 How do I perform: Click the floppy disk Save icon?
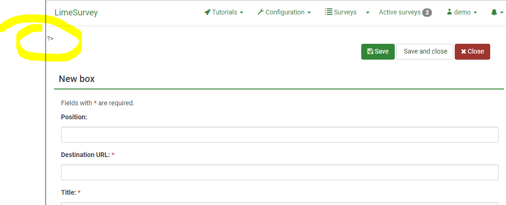(x=370, y=52)
